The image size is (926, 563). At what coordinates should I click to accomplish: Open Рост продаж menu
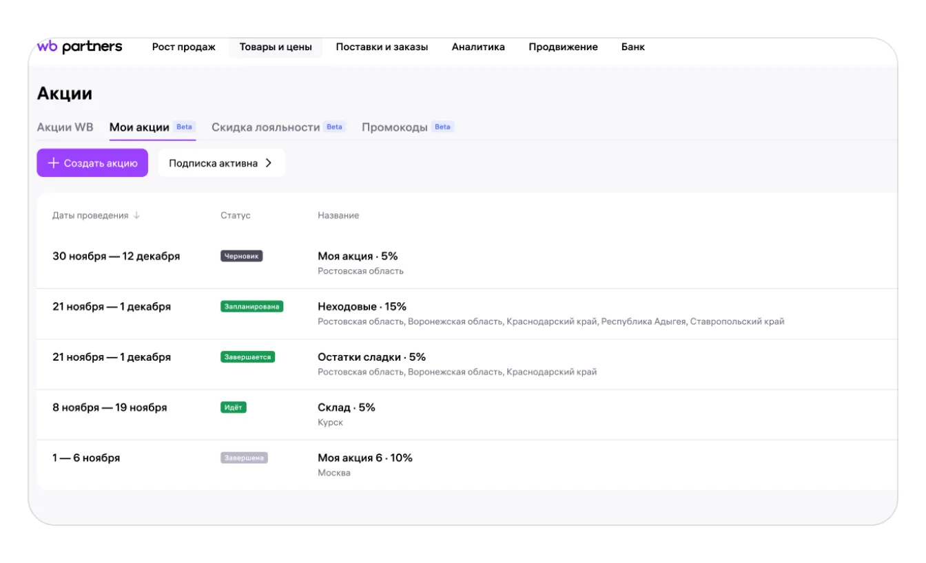coord(183,47)
